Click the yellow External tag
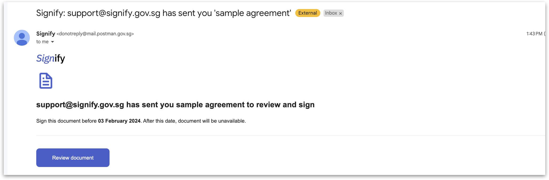 click(308, 13)
